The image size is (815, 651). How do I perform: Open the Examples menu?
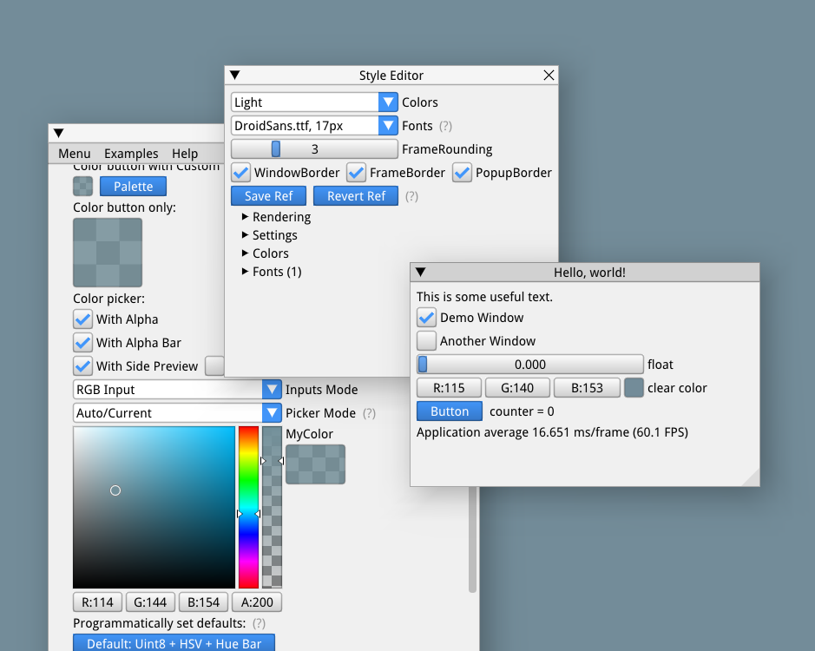tap(131, 154)
